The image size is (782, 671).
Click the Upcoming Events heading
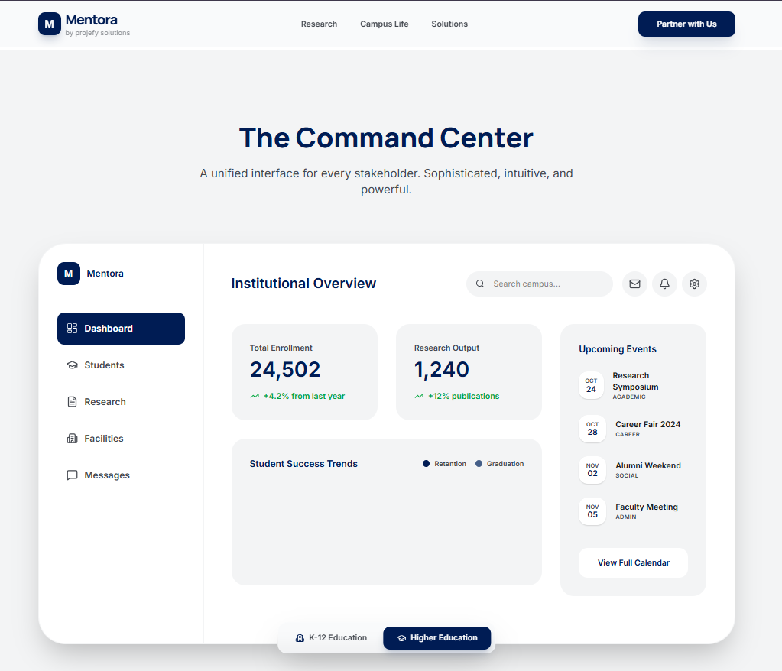click(618, 349)
